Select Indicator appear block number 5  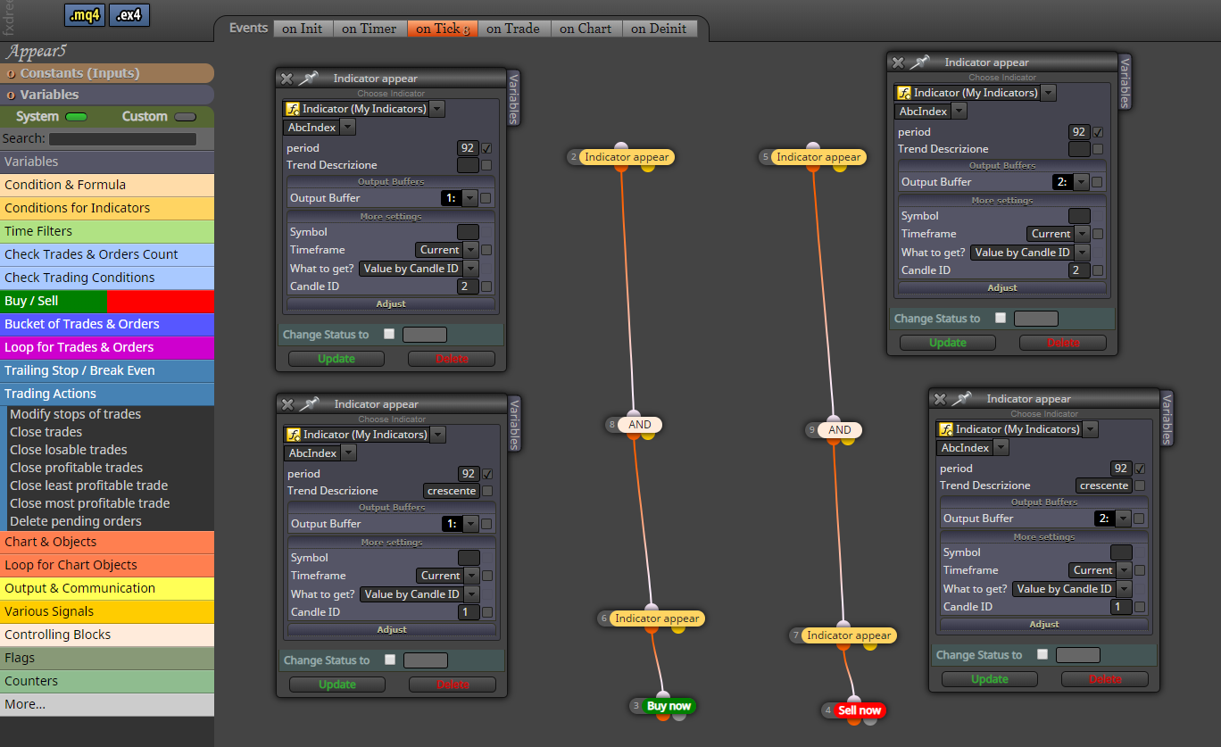(x=818, y=157)
